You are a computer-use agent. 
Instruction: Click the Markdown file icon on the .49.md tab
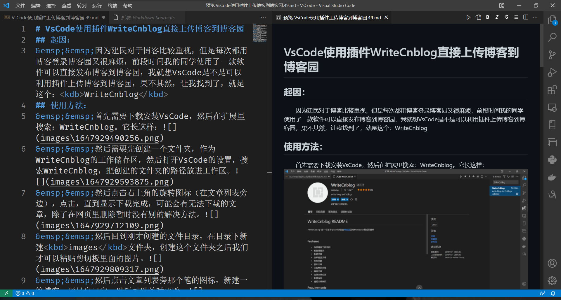(x=7, y=17)
